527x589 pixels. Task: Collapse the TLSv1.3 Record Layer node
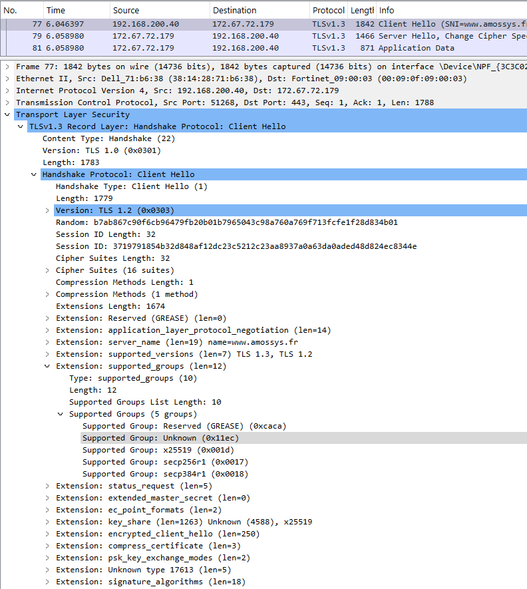tap(21, 126)
